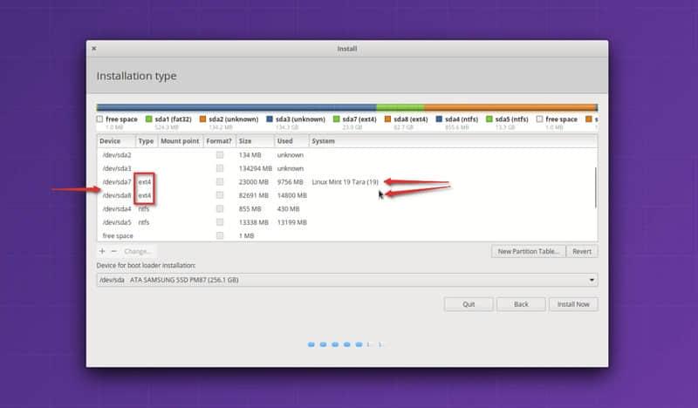Click the sda3 (unknown) blue legend swatch

point(270,119)
